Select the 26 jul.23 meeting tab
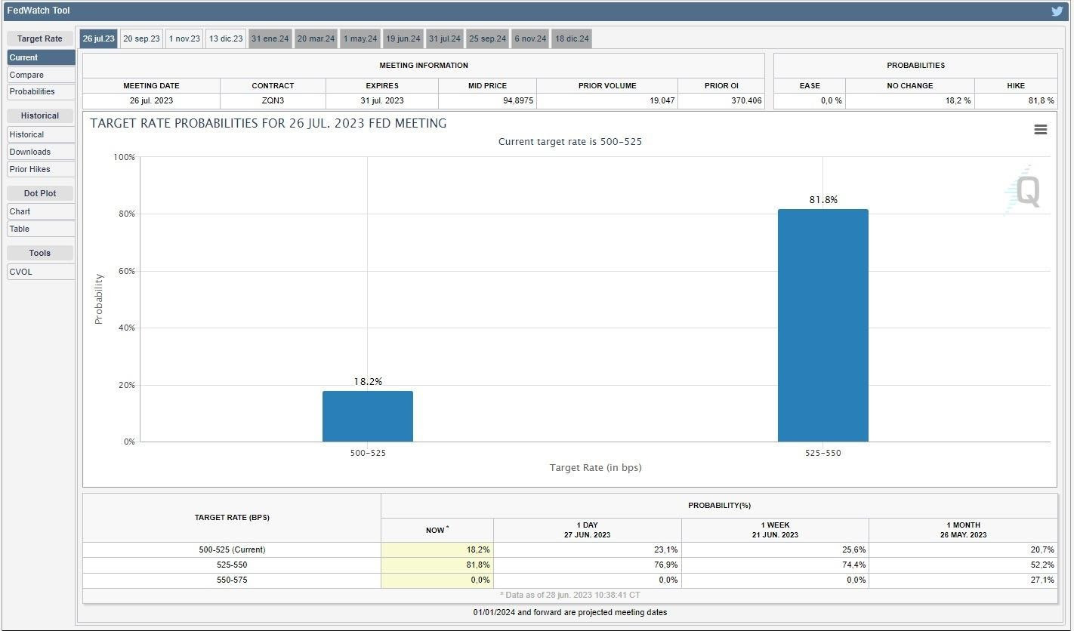 [x=99, y=38]
